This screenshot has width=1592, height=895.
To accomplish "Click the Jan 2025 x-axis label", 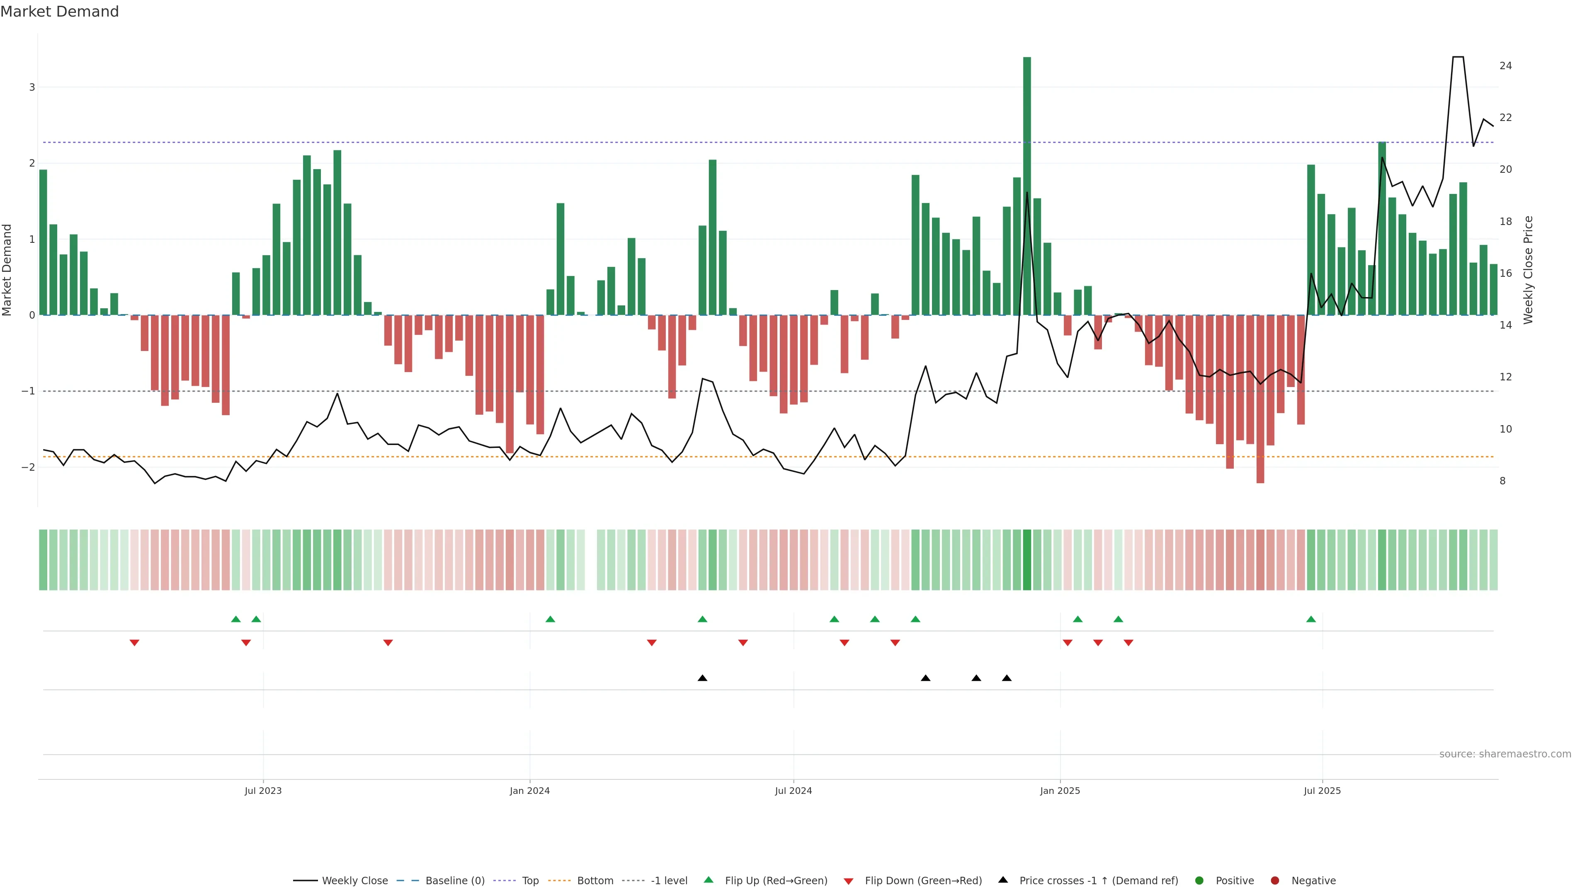I will click(x=1060, y=791).
